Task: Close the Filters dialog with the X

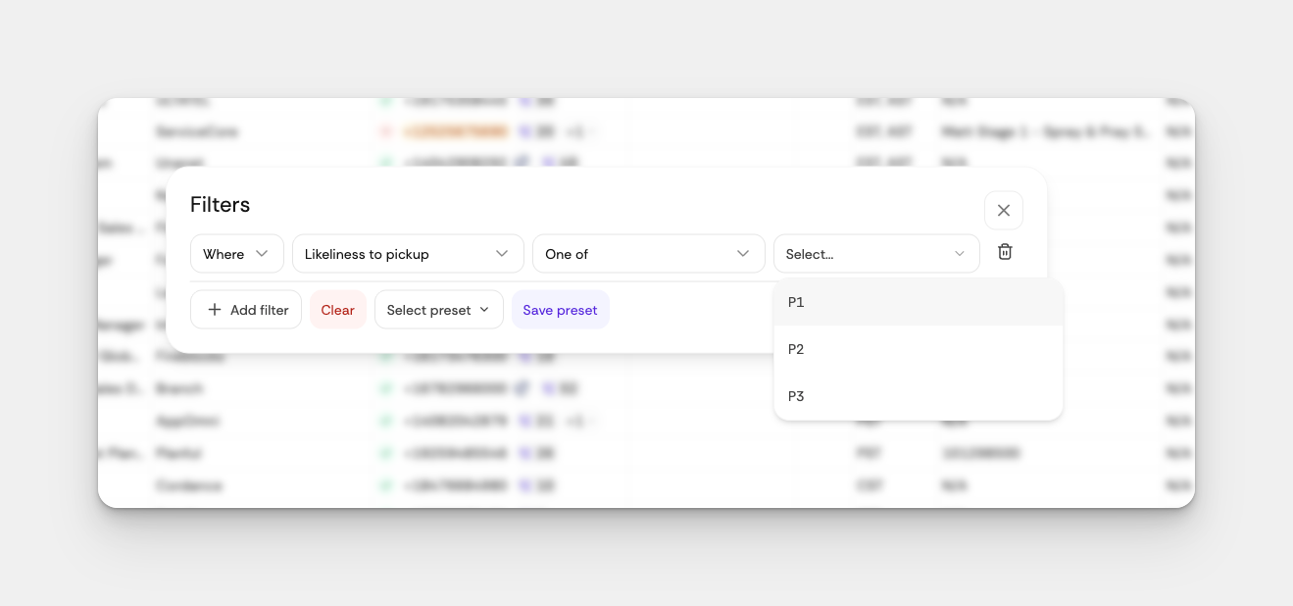Action: pos(1003,210)
